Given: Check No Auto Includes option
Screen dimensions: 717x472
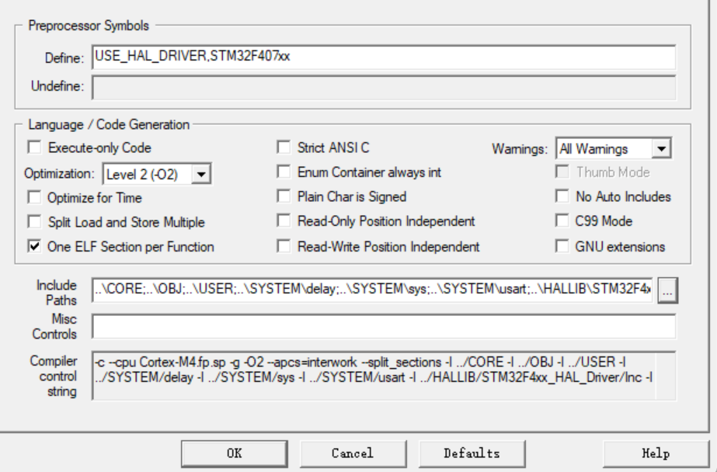Looking at the screenshot, I should pyautogui.click(x=562, y=197).
